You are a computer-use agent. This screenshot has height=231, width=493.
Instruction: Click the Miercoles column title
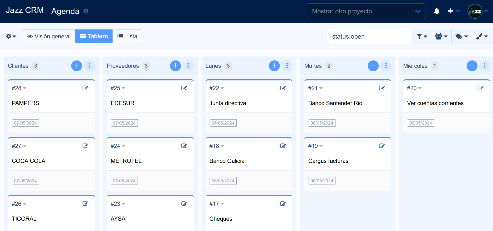tap(415, 66)
